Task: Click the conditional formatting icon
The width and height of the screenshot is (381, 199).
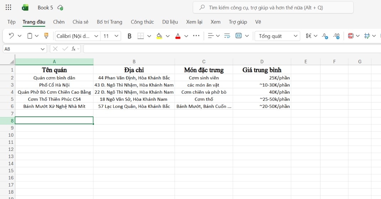Action: (x=351, y=36)
